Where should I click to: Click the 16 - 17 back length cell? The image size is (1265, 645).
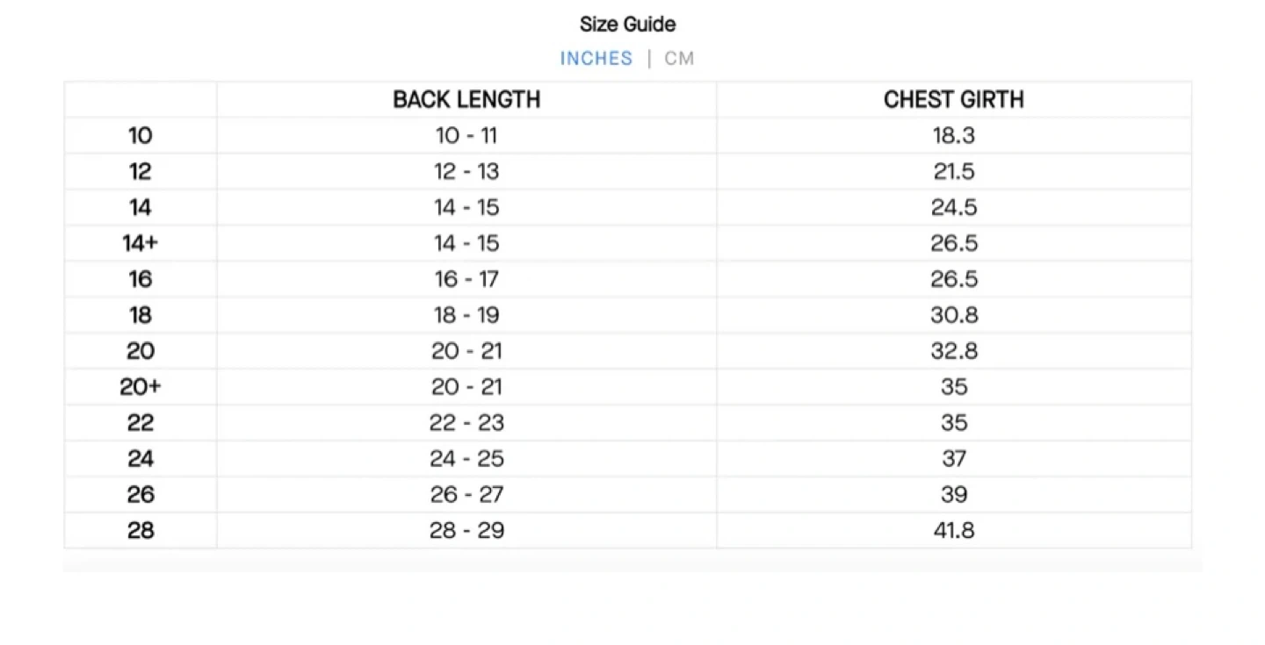point(466,279)
